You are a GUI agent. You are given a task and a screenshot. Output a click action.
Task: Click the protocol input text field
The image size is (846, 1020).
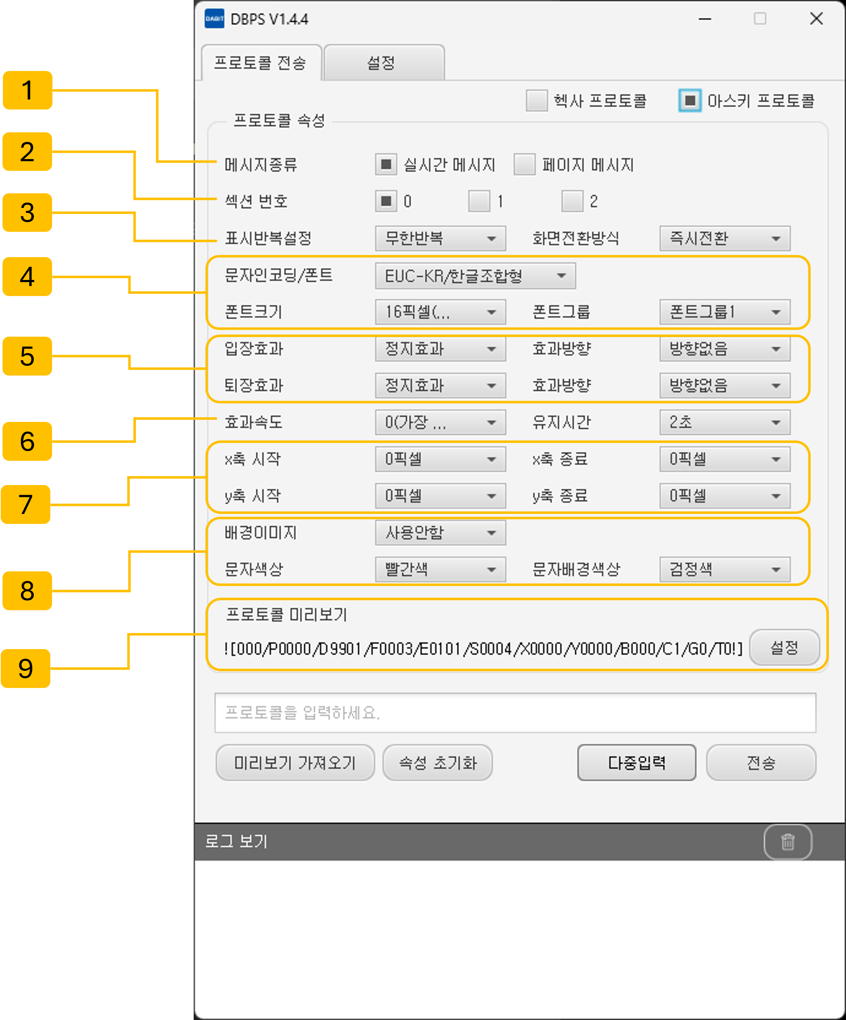pos(515,713)
